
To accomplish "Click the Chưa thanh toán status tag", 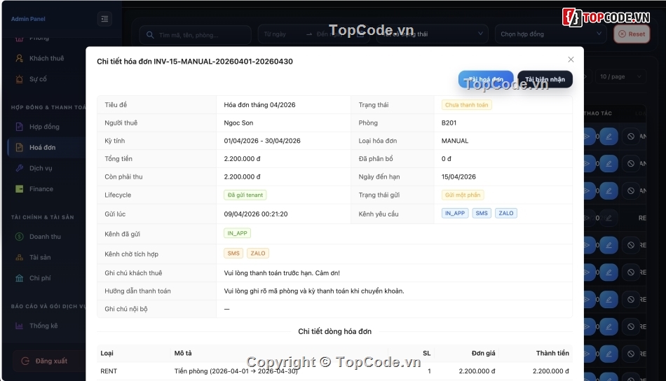I will 466,105.
